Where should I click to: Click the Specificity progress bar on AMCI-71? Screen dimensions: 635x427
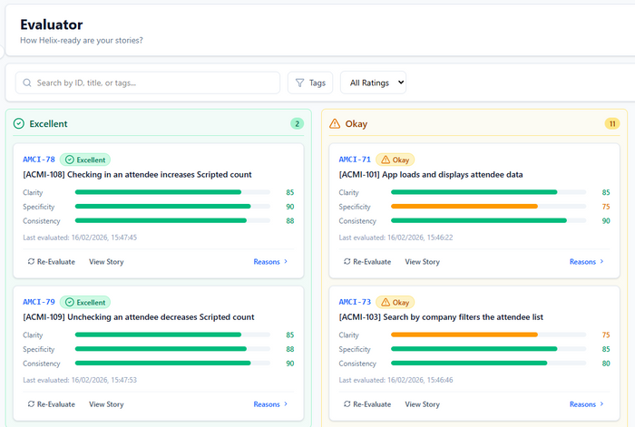488,207
